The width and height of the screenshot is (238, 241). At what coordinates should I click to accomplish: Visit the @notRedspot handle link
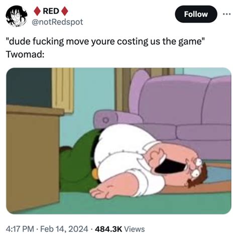[x=57, y=22]
